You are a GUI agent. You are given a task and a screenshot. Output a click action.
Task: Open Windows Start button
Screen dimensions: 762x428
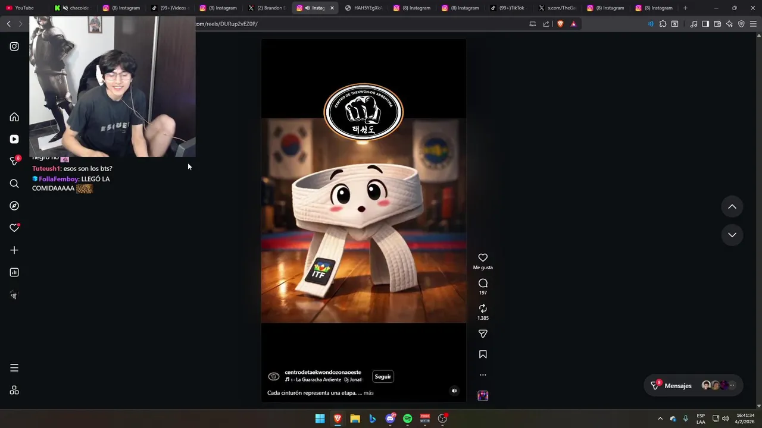[320, 418]
